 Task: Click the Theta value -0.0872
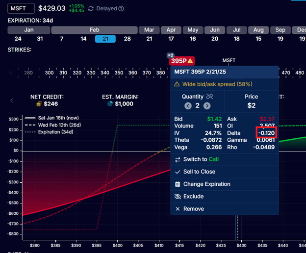211,140
